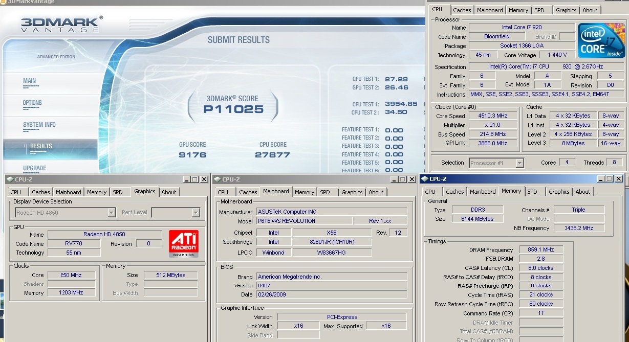This screenshot has width=629, height=342.
Task: Click the Intel Core i7 920 name field
Action: (x=522, y=27)
